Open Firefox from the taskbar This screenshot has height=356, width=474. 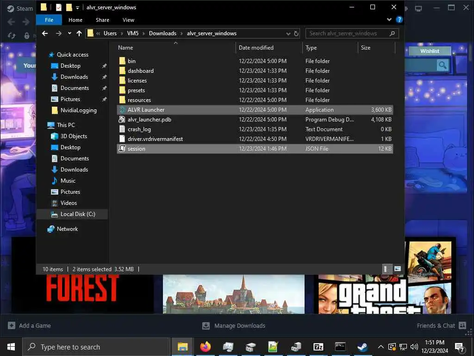[x=205, y=347]
